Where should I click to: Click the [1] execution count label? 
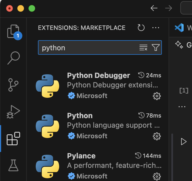pyautogui.click(x=184, y=91)
